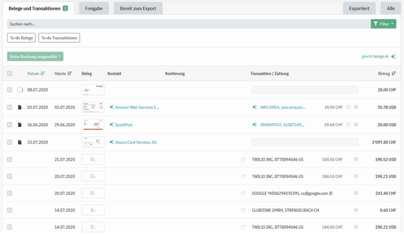Click the Kontierung column header
Image resolution: width=404 pixels, height=235 pixels.
[x=175, y=73]
